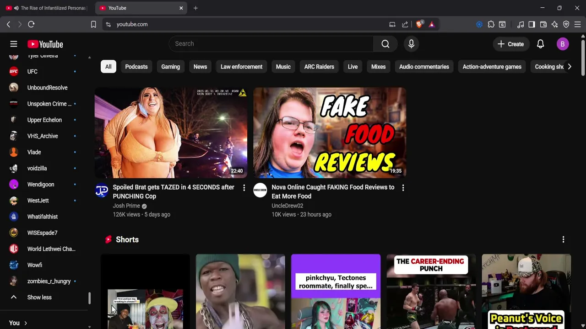Click the youtube.com address bar
The width and height of the screenshot is (586, 329).
tap(247, 24)
